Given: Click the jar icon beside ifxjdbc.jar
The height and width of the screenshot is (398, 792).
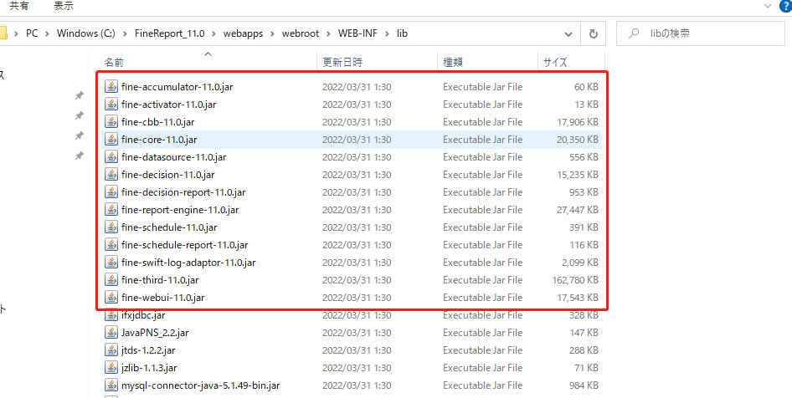Looking at the screenshot, I should pyautogui.click(x=111, y=315).
